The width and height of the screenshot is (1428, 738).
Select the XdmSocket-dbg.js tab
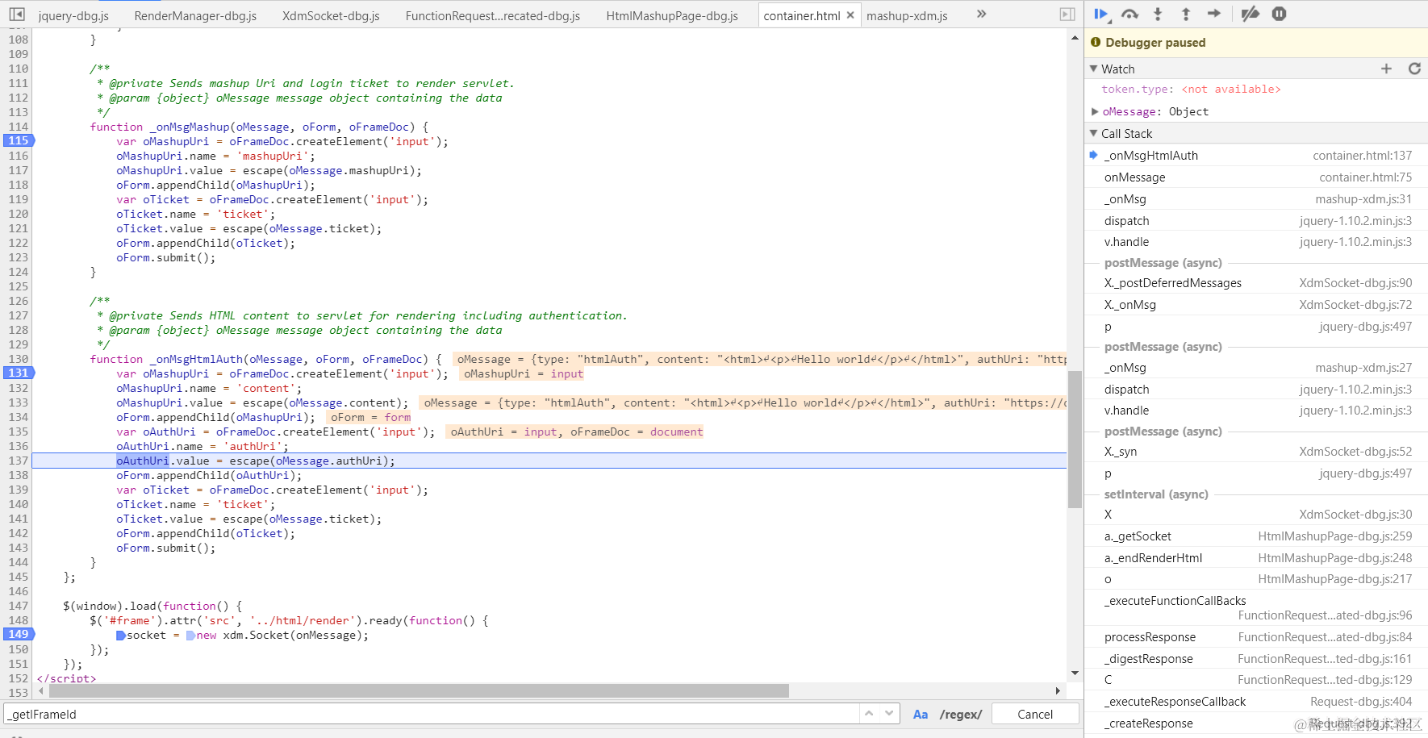[x=331, y=15]
